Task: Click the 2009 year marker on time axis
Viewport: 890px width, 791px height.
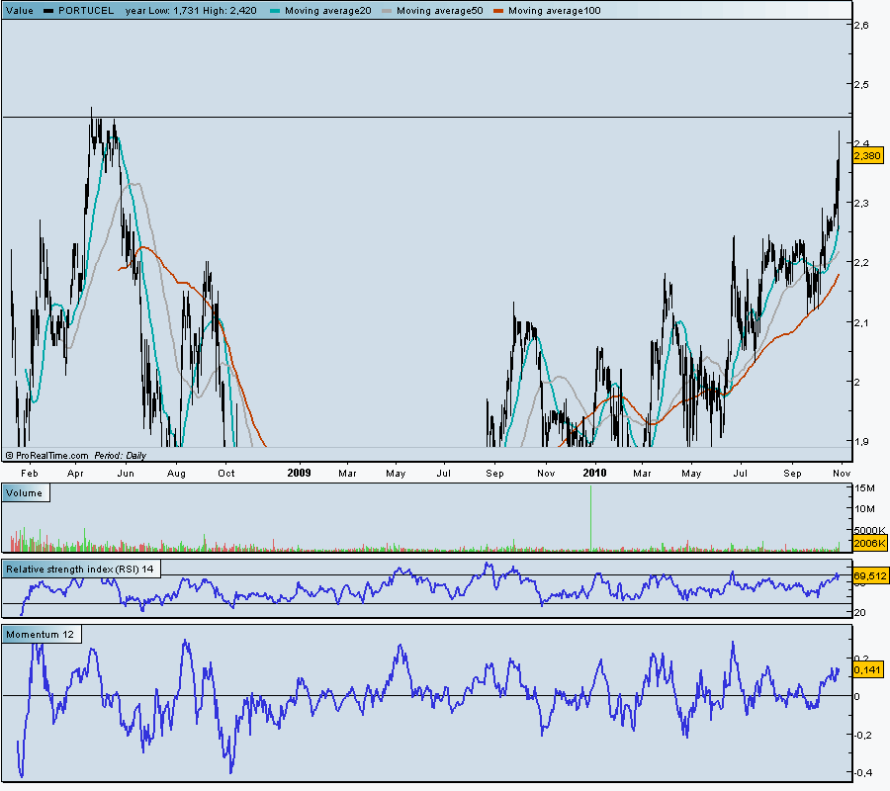Action: pos(297,473)
